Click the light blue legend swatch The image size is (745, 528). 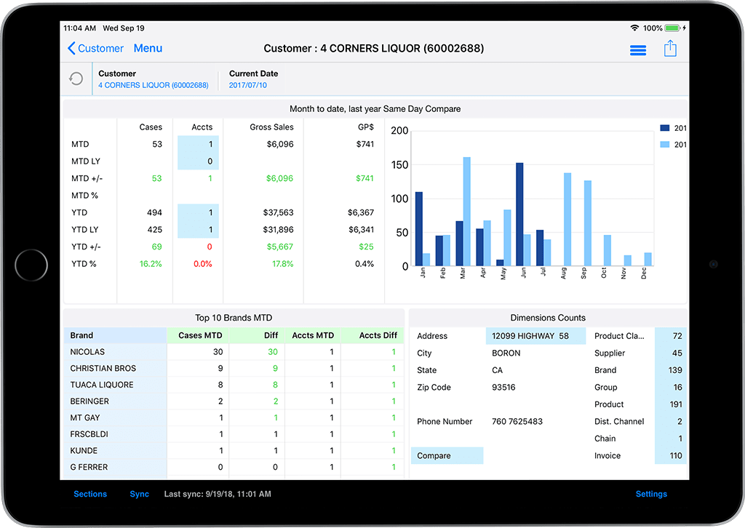(664, 145)
